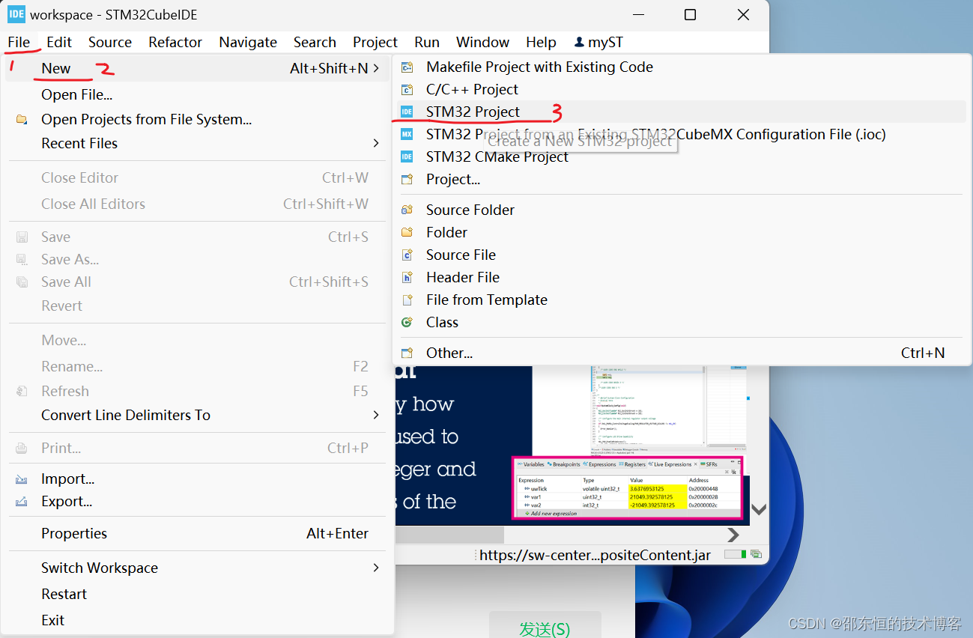Open the Navigate menu
Image resolution: width=973 pixels, height=638 pixels.
pos(248,42)
